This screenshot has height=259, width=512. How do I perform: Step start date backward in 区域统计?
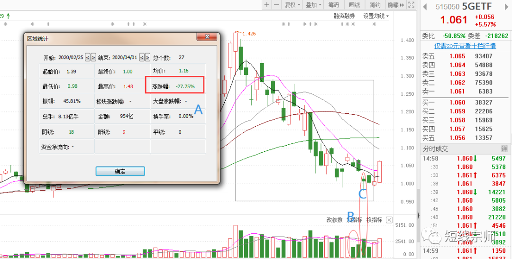pyautogui.click(x=88, y=57)
